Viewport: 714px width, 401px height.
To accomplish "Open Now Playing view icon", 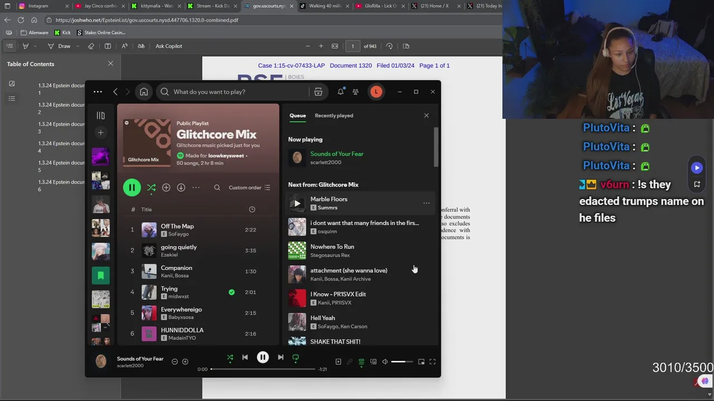I will (338, 362).
